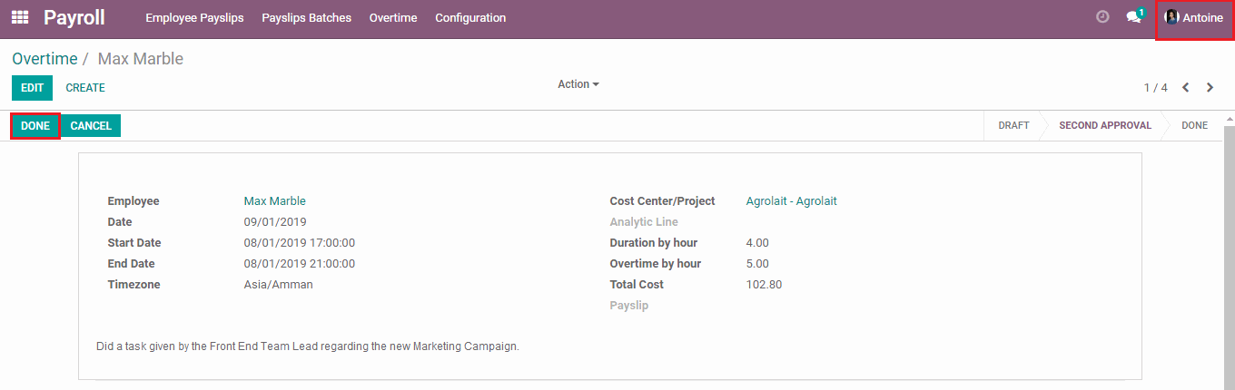Click the Employee field label
This screenshot has width=1235, height=390.
pos(133,201)
